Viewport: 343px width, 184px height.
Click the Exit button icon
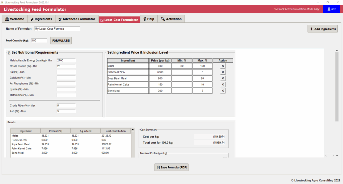(x=329, y=9)
